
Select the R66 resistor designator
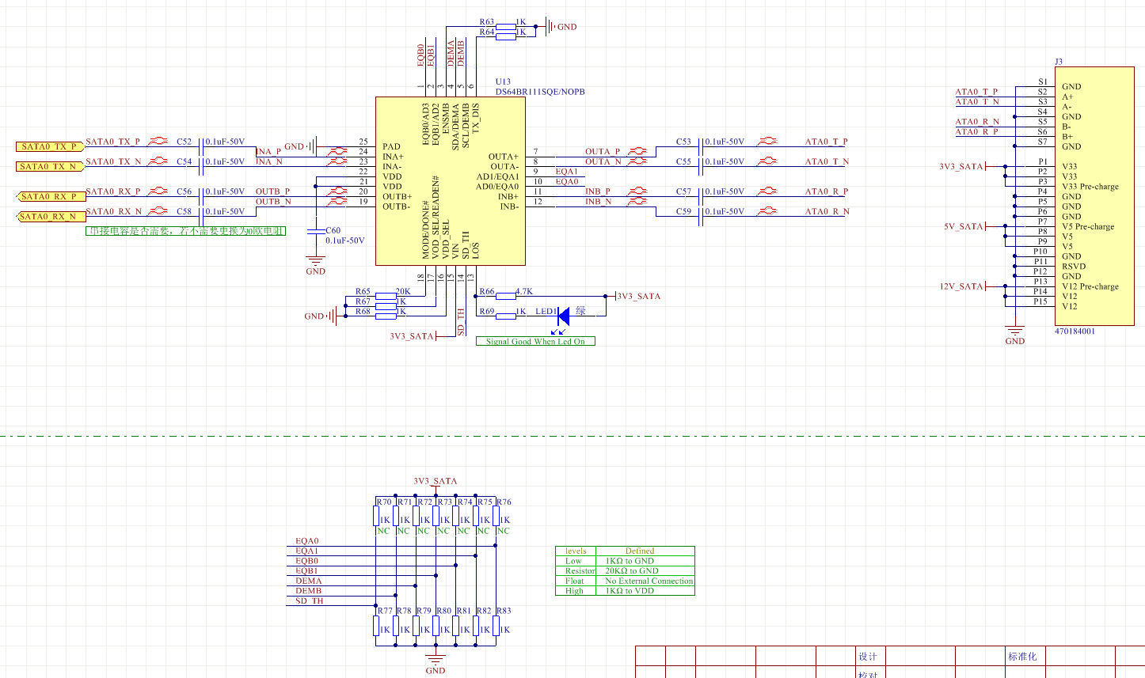pos(487,292)
